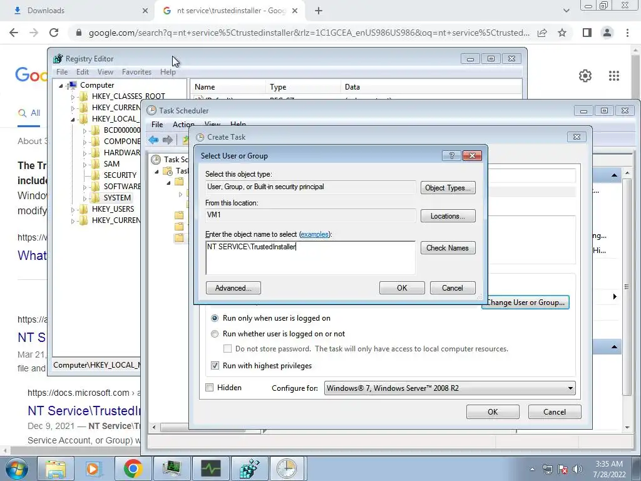Bookmark this page with star icon

562,33
